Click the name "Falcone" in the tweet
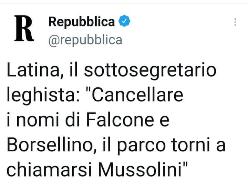The height and width of the screenshot is (190, 248). click(x=120, y=120)
